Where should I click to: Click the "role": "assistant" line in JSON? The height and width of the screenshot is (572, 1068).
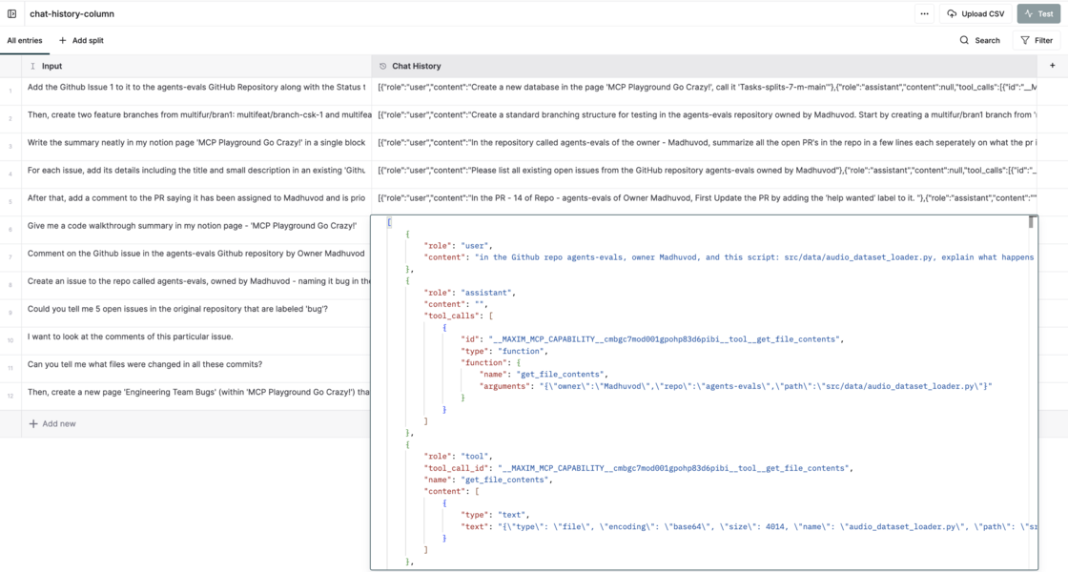[x=469, y=293]
